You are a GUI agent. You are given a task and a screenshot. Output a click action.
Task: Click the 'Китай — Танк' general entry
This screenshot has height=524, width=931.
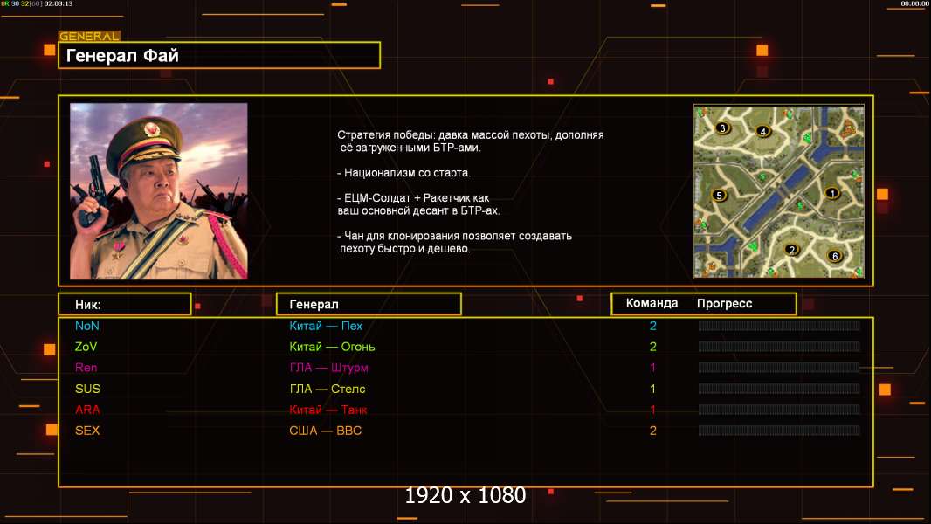tap(328, 410)
